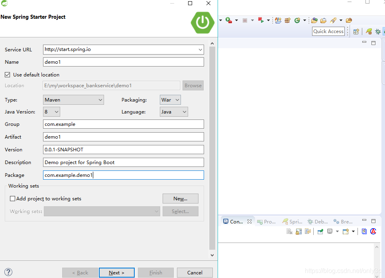Viewport: 385px width, 278px height.
Task: Click the last folder icon in main toolbar
Action: point(349,20)
